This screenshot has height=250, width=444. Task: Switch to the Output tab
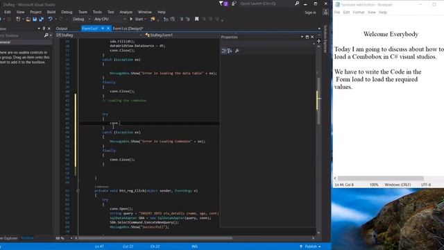62,28
